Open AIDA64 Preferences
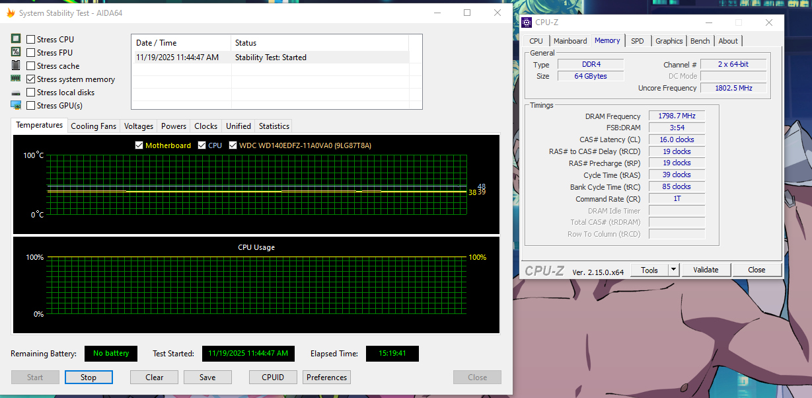This screenshot has height=398, width=812. [x=326, y=378]
